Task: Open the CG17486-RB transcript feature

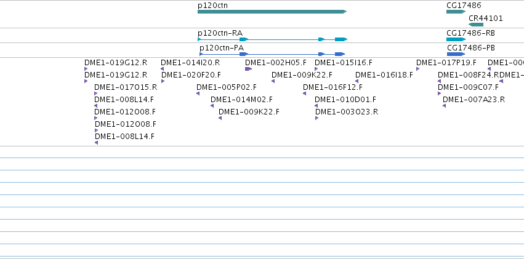Action: pyautogui.click(x=456, y=39)
